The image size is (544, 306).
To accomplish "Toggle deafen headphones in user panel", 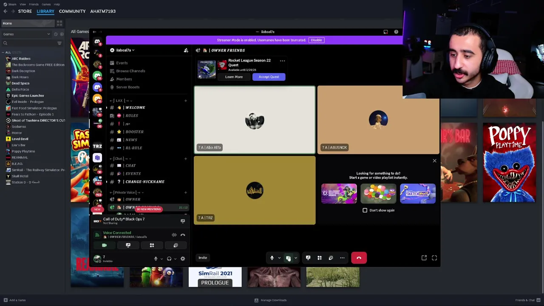I will click(x=169, y=259).
